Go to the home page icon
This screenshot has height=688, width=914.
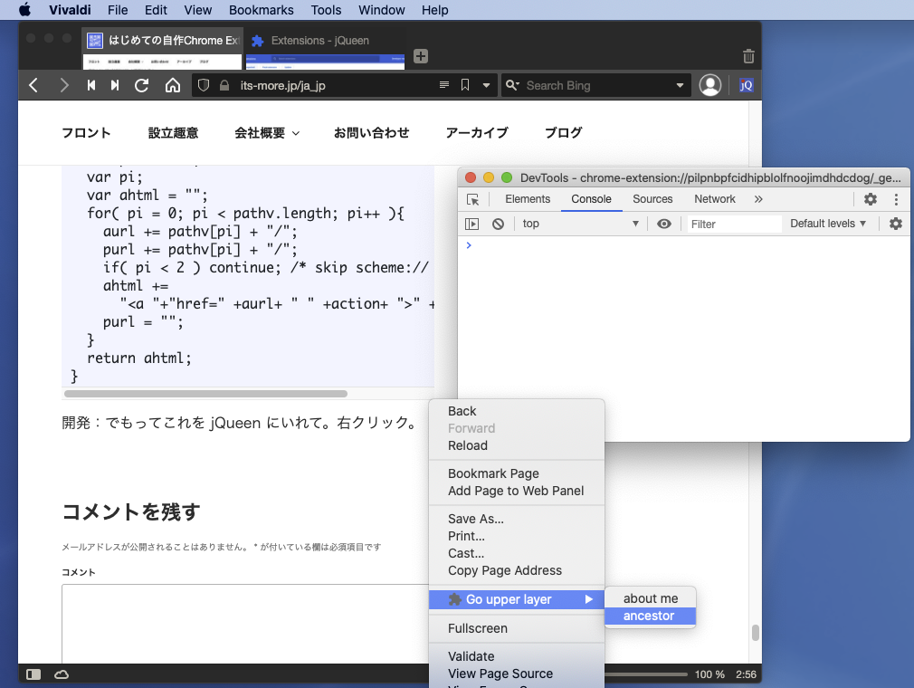point(172,85)
